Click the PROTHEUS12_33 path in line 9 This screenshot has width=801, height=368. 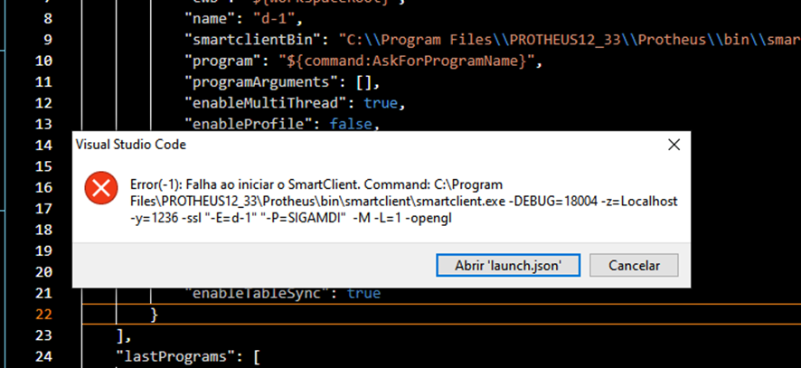(566, 40)
